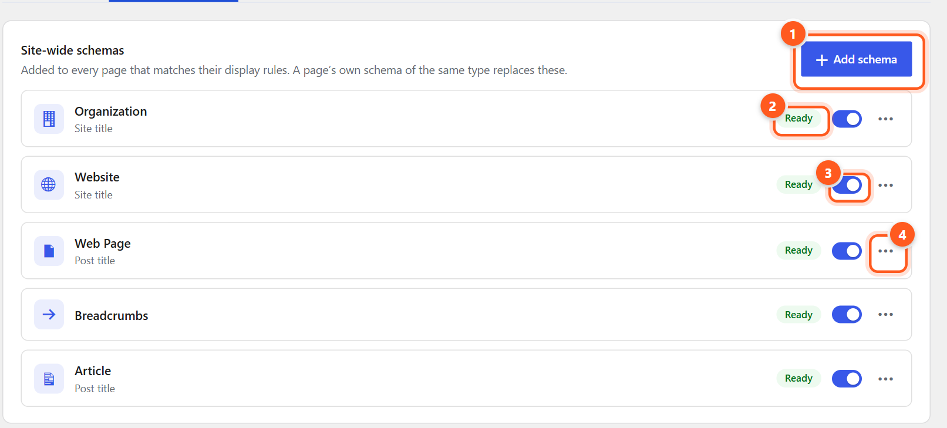Open the Organization row options menu
The height and width of the screenshot is (428, 947).
pos(885,119)
